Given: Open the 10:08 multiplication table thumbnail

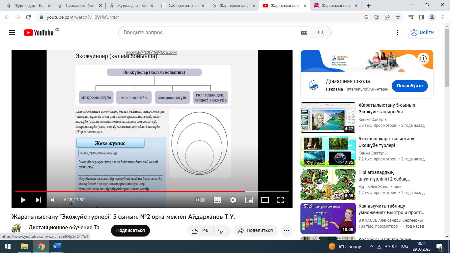Looking at the screenshot, I should coord(328,218).
